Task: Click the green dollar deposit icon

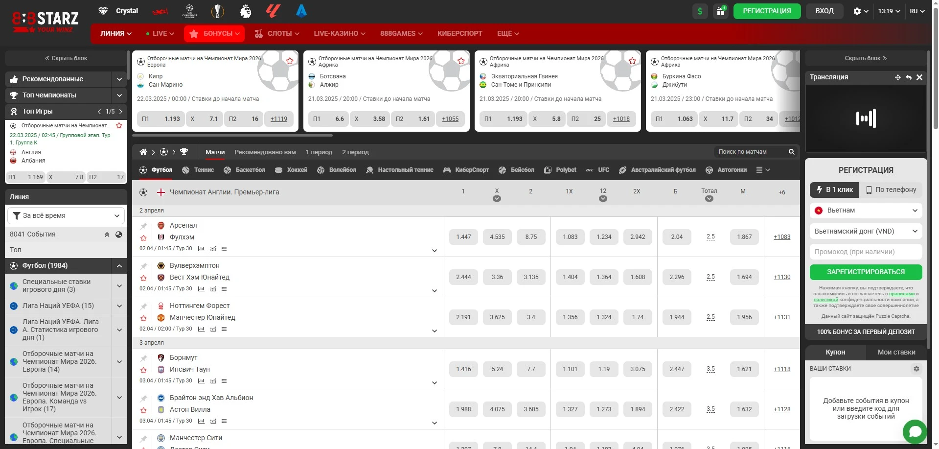Action: pos(700,11)
